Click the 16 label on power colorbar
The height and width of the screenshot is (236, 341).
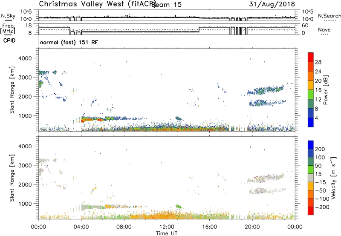tap(318, 90)
